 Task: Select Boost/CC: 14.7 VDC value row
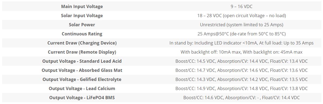pos(241,70)
